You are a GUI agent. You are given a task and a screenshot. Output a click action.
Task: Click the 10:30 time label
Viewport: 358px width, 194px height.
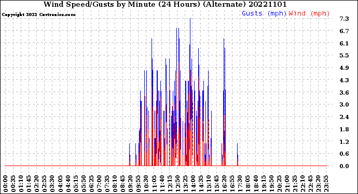tap(146, 184)
